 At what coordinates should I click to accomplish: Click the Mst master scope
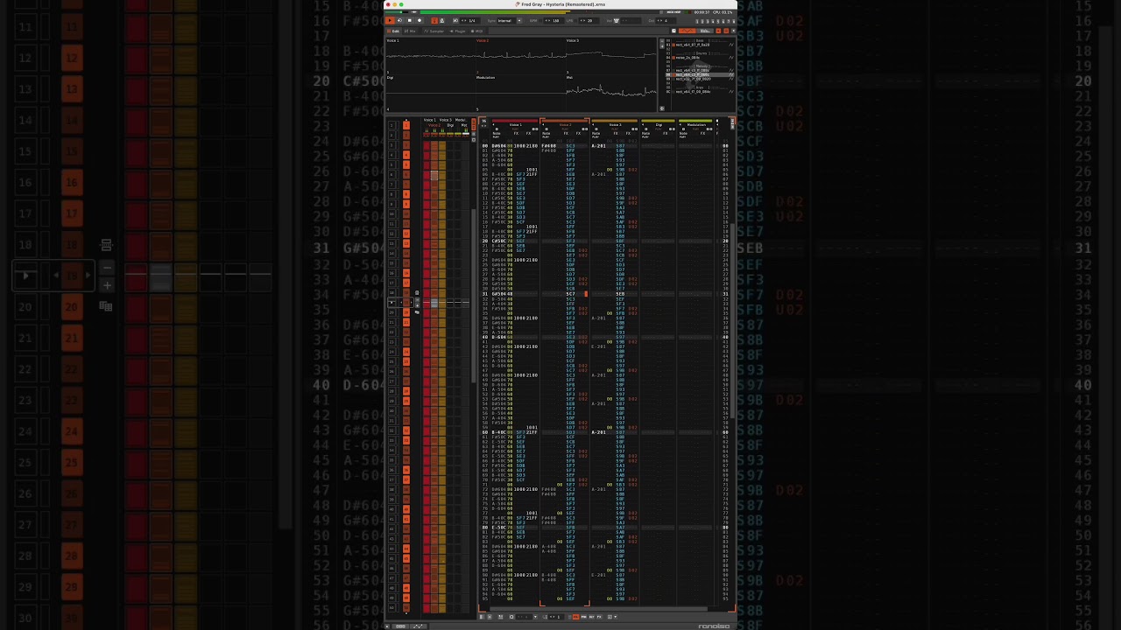[x=611, y=93]
